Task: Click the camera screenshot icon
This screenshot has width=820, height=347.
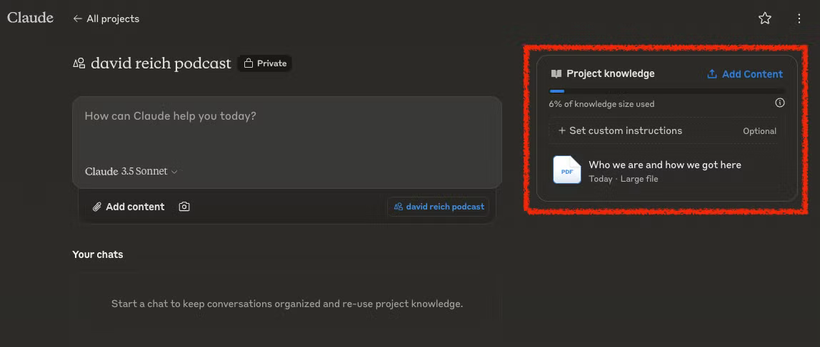Action: point(184,207)
